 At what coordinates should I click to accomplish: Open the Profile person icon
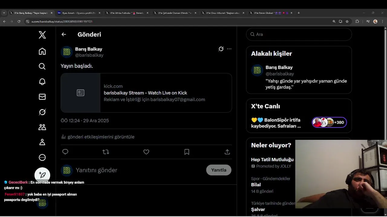pos(42,142)
